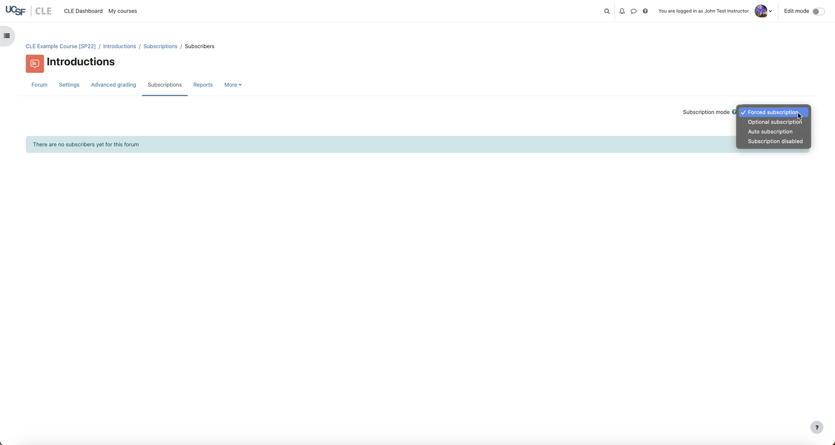835x445 pixels.
Task: Click the Introductions forum icon
Action: [35, 63]
